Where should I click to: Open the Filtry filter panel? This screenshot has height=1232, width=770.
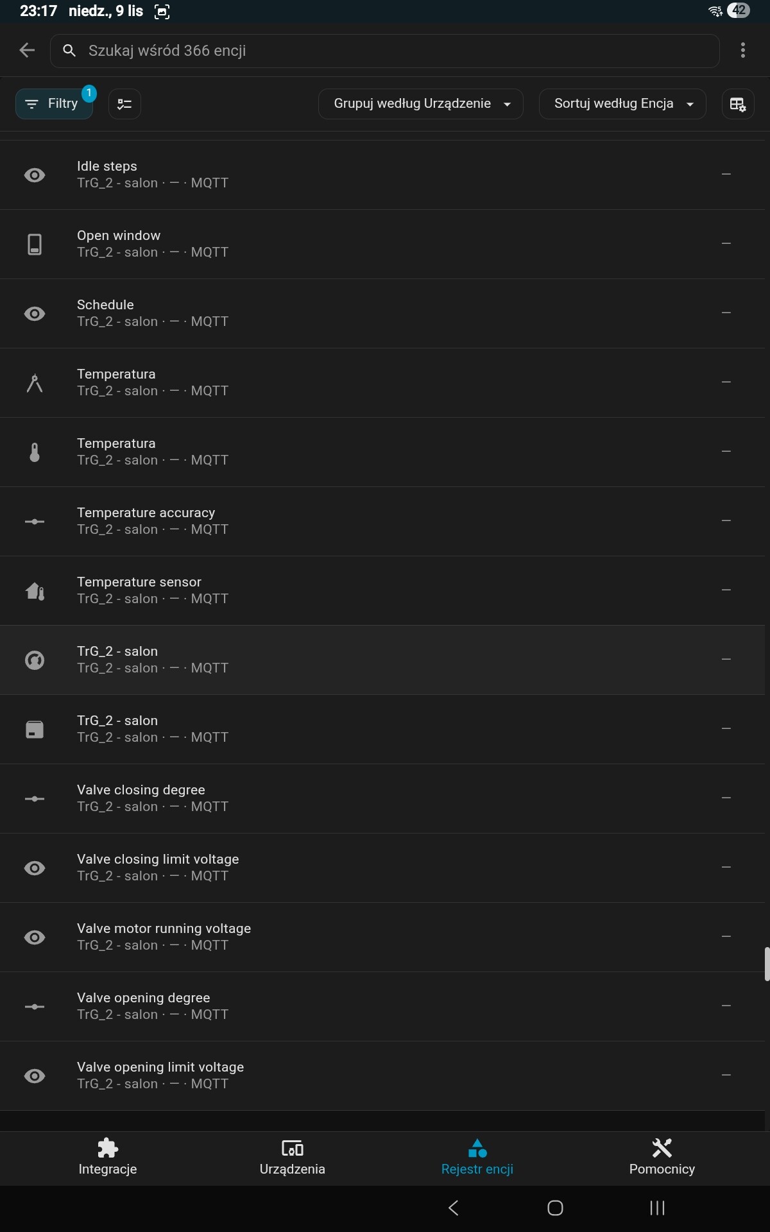(54, 104)
